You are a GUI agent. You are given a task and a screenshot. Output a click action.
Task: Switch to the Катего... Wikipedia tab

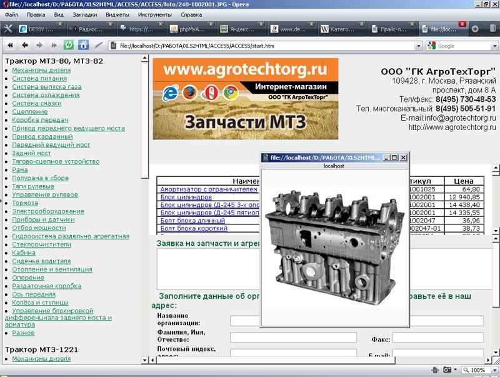tap(342, 29)
